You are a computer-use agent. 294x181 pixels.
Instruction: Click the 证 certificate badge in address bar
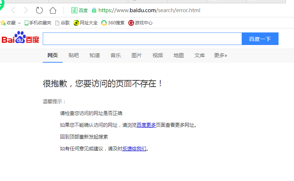coord(74,10)
